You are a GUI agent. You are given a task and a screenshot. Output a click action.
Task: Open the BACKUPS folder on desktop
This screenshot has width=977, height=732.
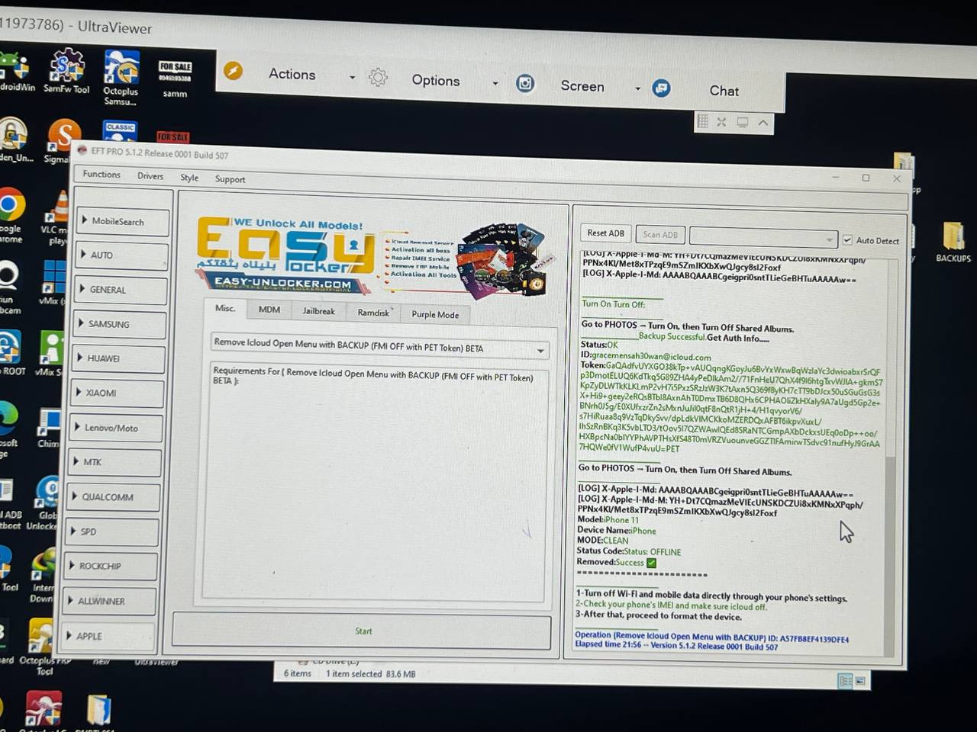(953, 242)
